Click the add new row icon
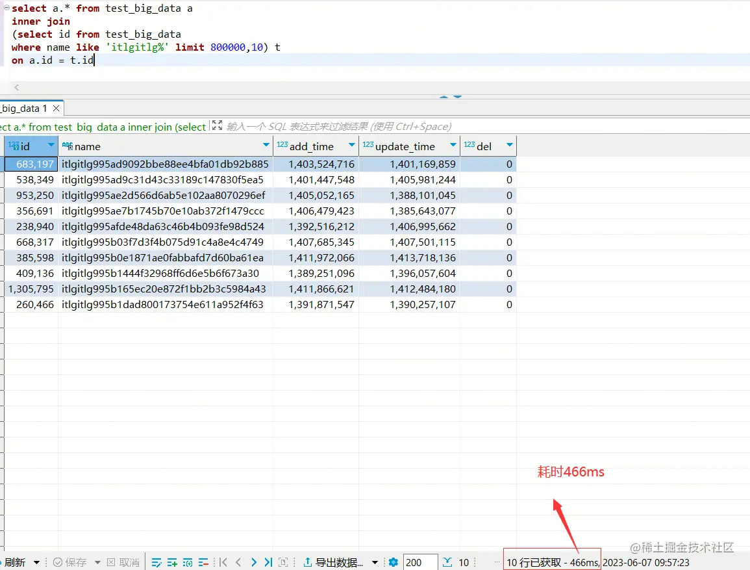Image resolution: width=750 pixels, height=570 pixels. pos(171,562)
